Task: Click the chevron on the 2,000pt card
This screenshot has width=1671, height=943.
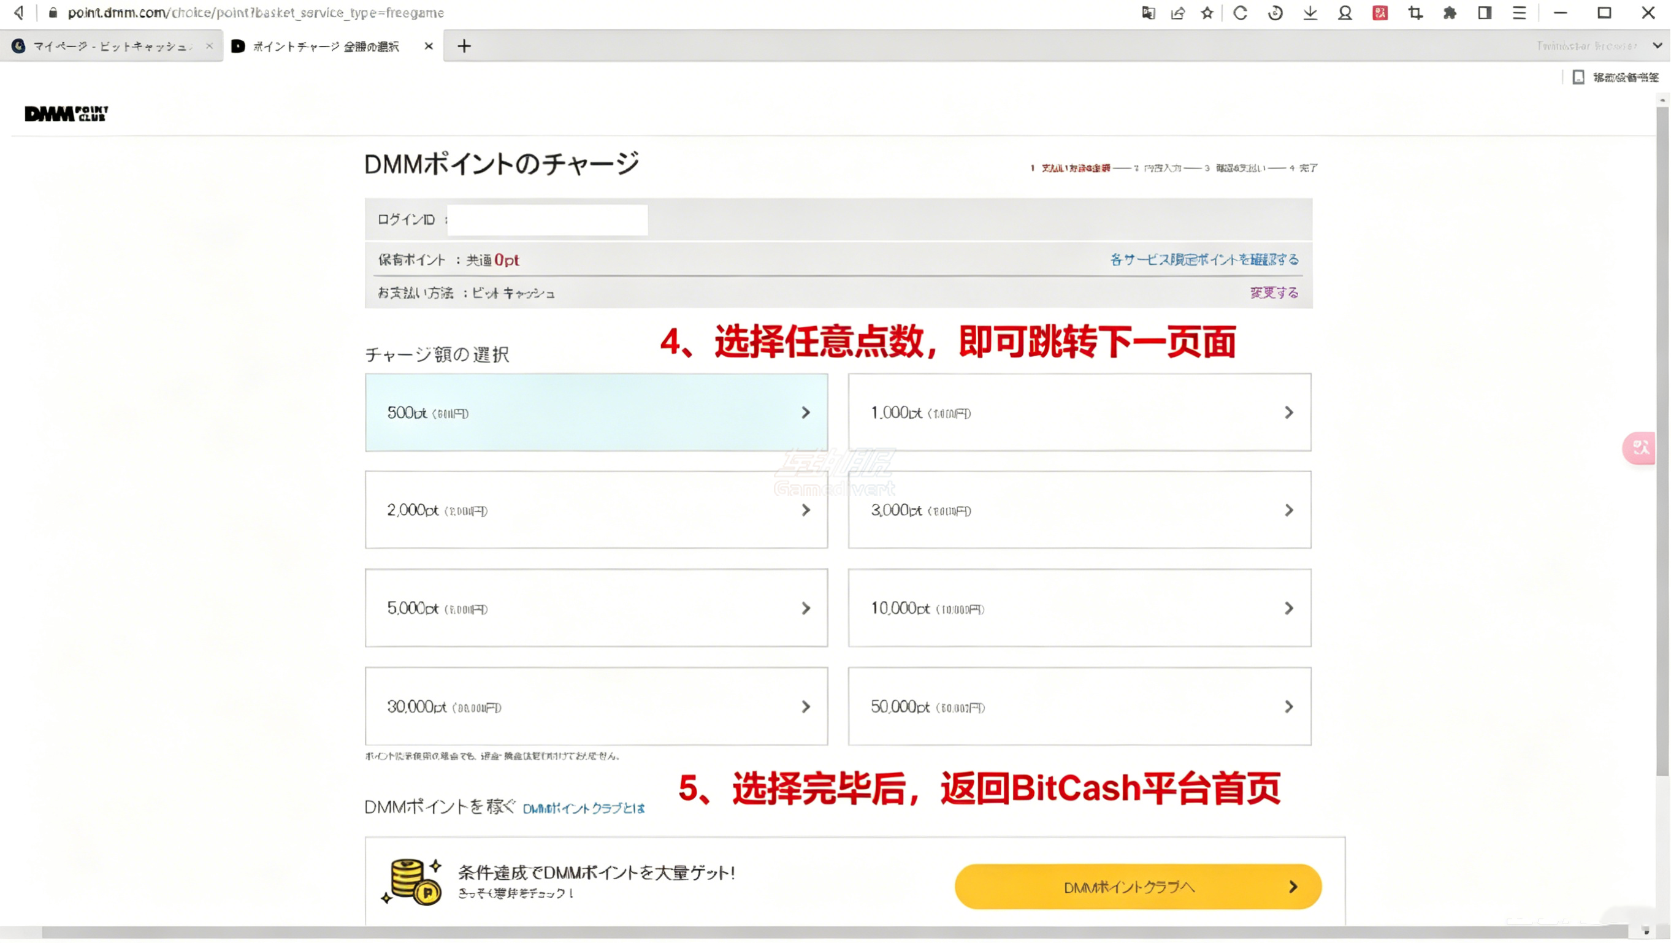Action: tap(806, 510)
